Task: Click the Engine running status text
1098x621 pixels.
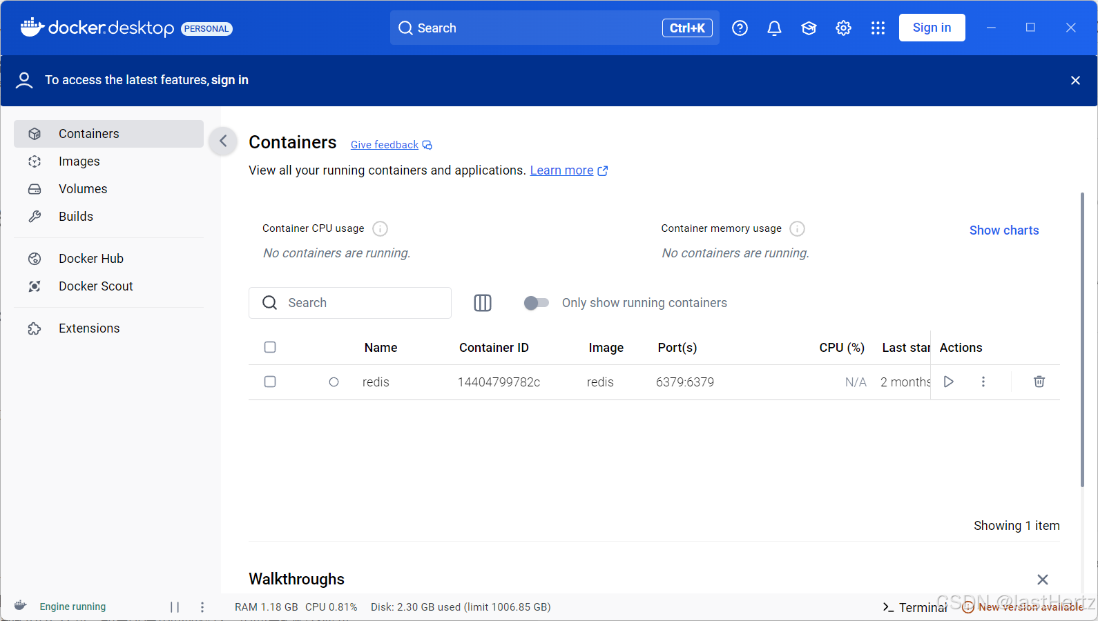Action: (x=73, y=607)
